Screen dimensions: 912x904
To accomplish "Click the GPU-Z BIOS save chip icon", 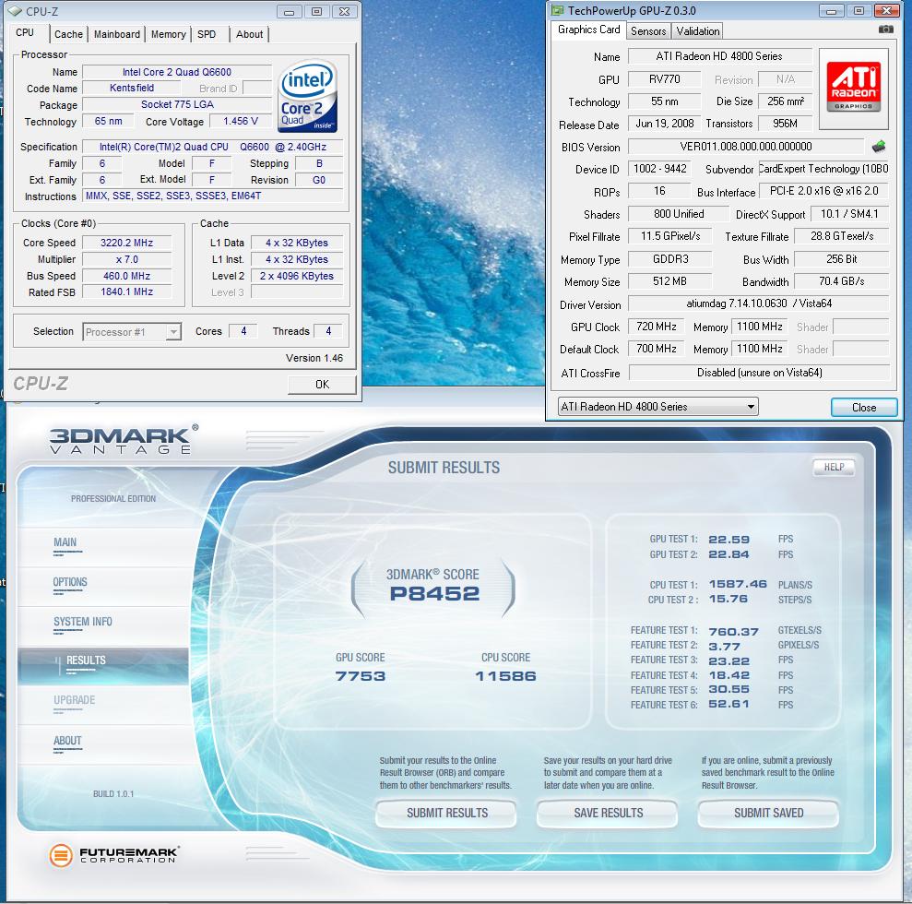I will (x=878, y=147).
